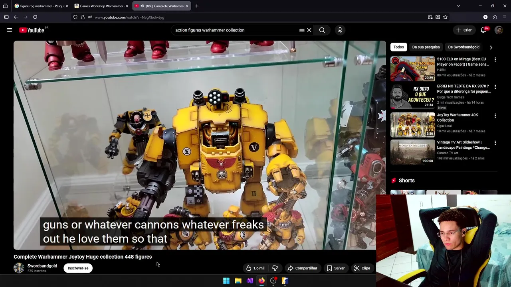Open the Firefox application menu
Viewport: 511px width, 287px height.
[x=505, y=17]
